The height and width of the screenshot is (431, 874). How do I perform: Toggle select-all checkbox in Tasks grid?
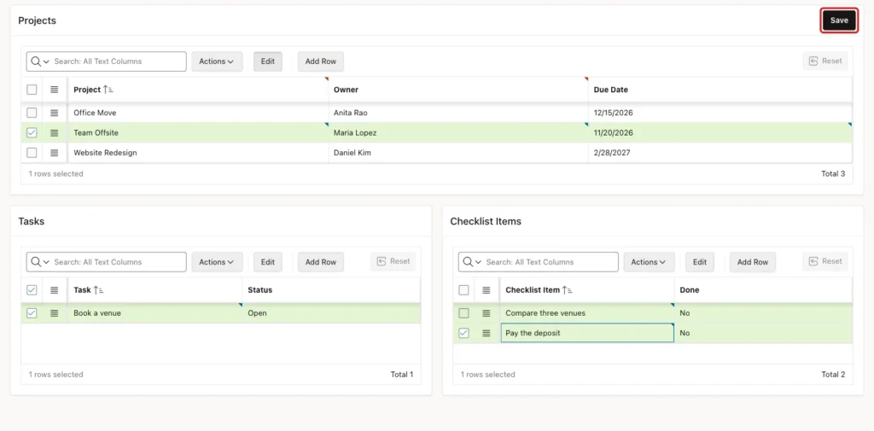tap(32, 290)
